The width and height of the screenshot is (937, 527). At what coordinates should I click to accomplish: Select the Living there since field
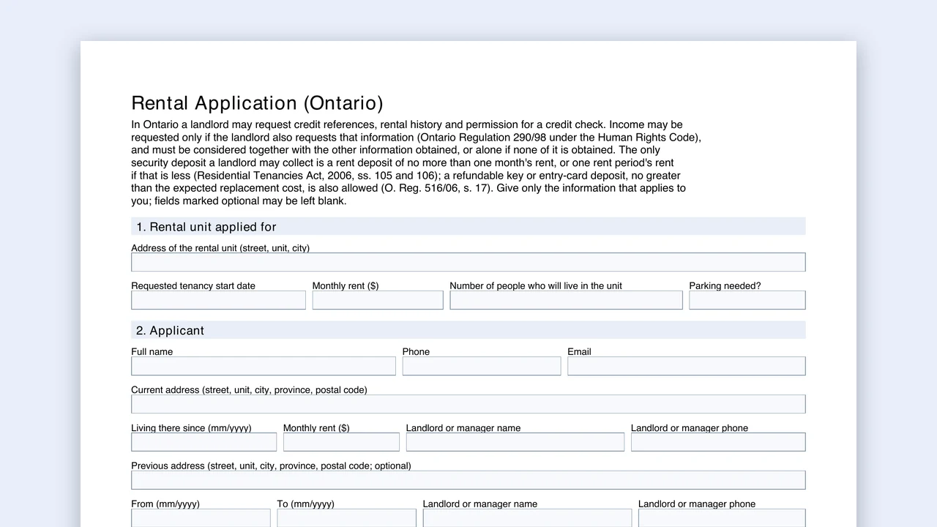point(204,442)
